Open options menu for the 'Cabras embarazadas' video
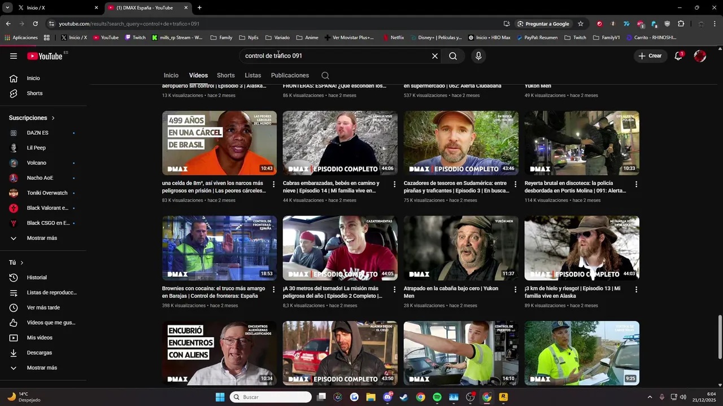This screenshot has height=406, width=723. tap(394, 184)
